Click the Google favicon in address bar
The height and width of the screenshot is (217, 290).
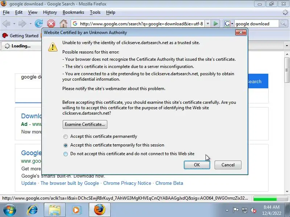[x=75, y=24]
